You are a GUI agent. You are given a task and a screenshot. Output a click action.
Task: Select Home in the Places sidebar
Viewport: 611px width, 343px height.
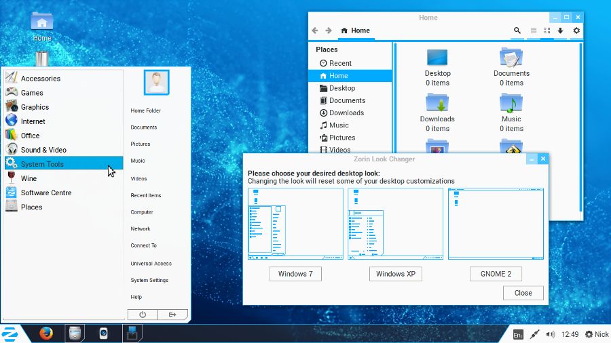(x=350, y=75)
